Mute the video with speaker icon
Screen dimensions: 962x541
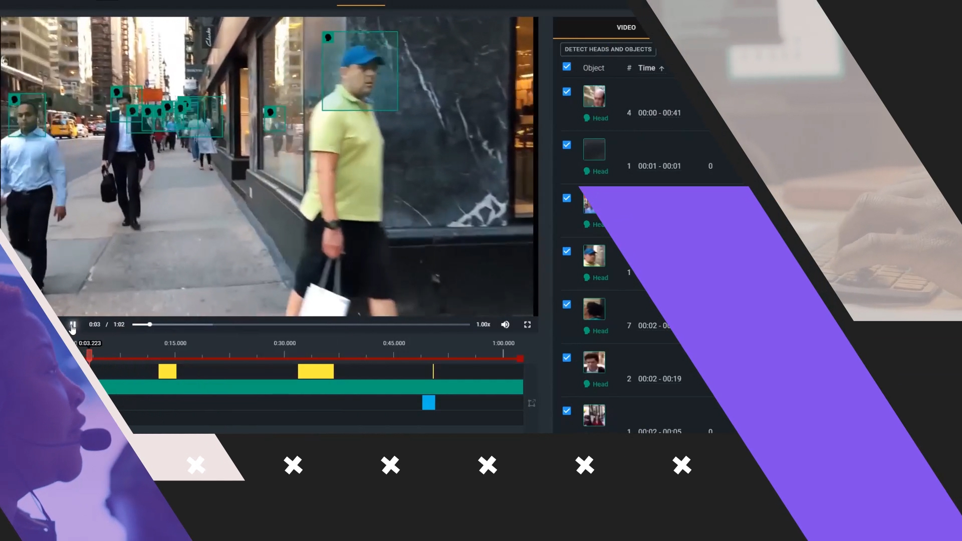click(x=505, y=325)
